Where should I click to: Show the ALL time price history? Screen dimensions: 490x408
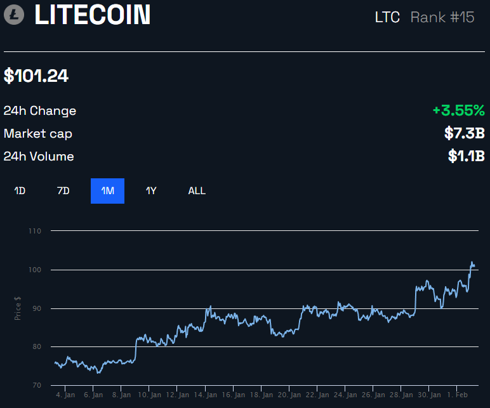(x=197, y=190)
